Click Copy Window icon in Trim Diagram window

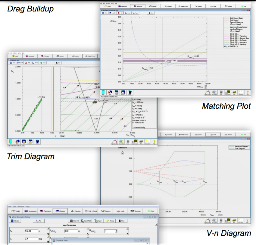tap(135, 142)
